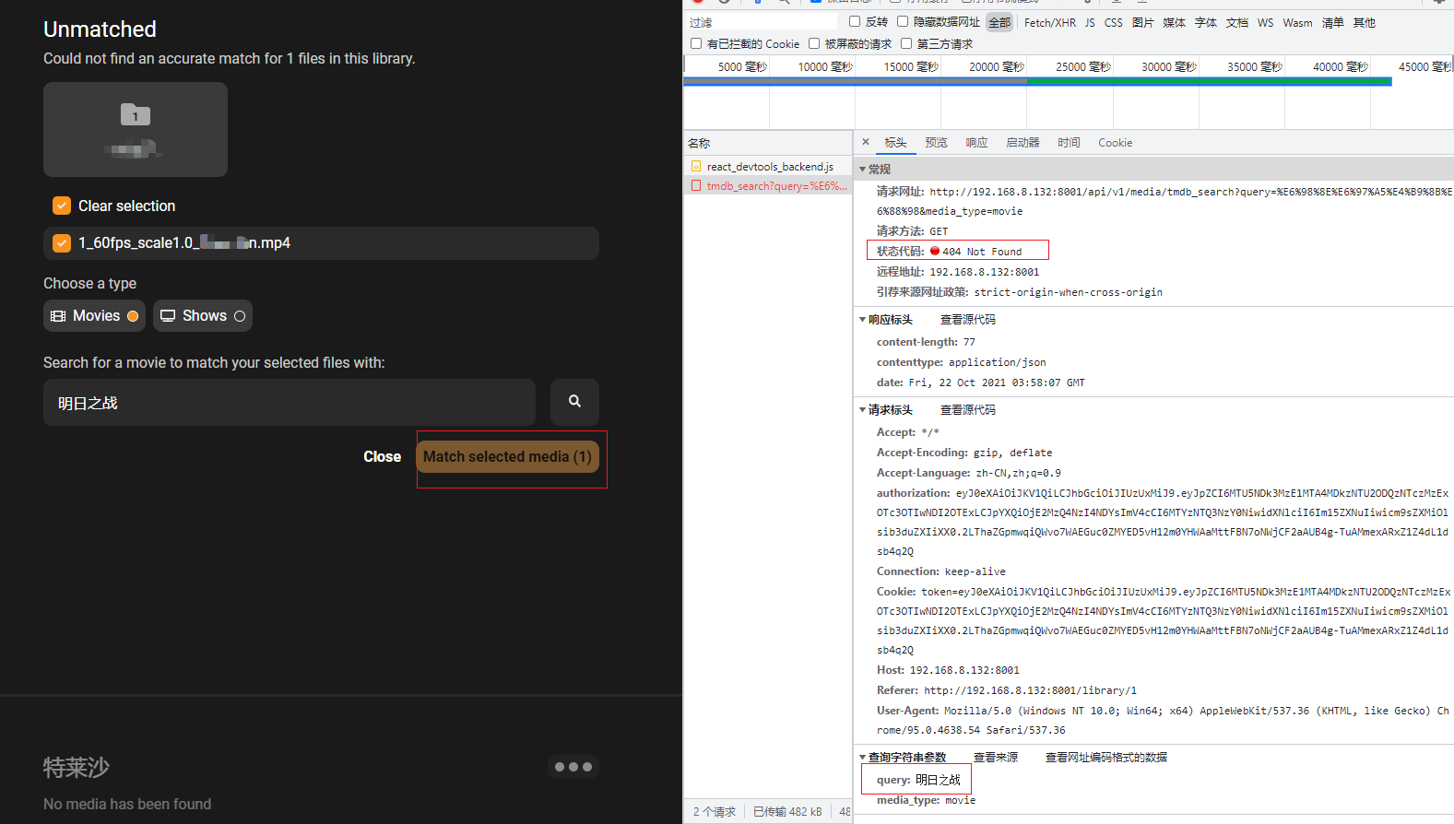Screen dimensions: 1454x824
Task: Focus the 过滤 filter input in Network panel
Action: tap(762, 22)
